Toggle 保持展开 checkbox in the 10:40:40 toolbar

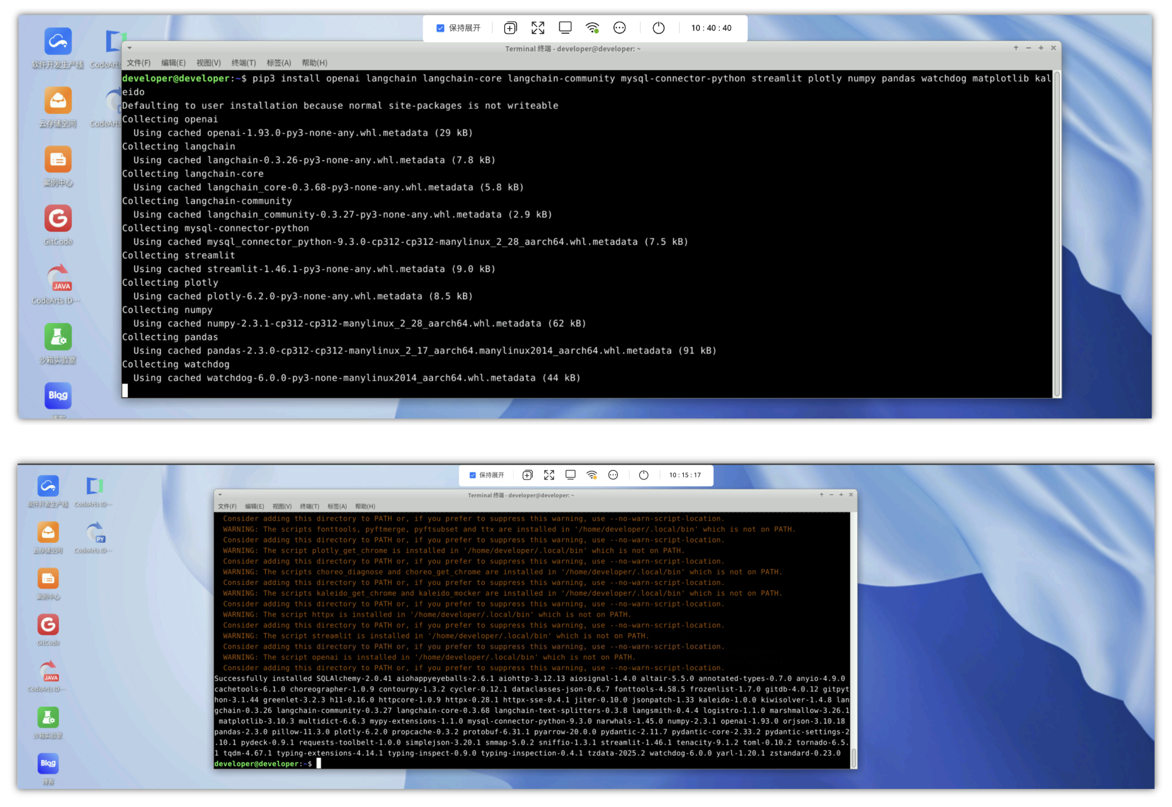[x=440, y=28]
